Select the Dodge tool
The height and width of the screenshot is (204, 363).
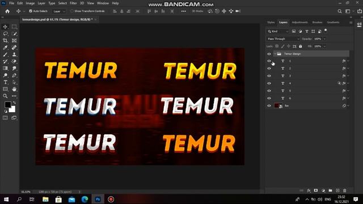click(5, 75)
